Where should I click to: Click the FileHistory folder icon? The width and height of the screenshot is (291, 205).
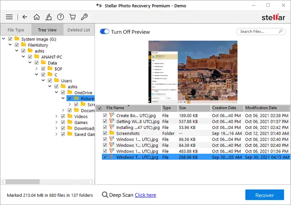tap(24, 44)
